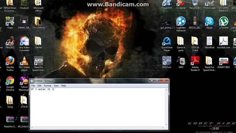236x133 pixels.
Task: Close the Untitled - Notepad window
Action: coord(164,80)
